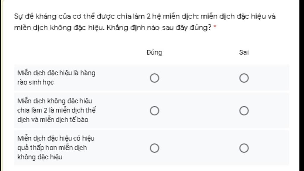
Task: Click the last line 'không đặc hiệu'
Action: coord(40,157)
